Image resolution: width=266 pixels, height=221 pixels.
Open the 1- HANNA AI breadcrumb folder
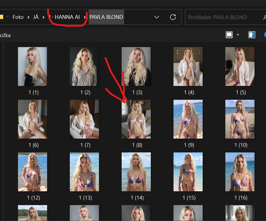tap(65, 17)
